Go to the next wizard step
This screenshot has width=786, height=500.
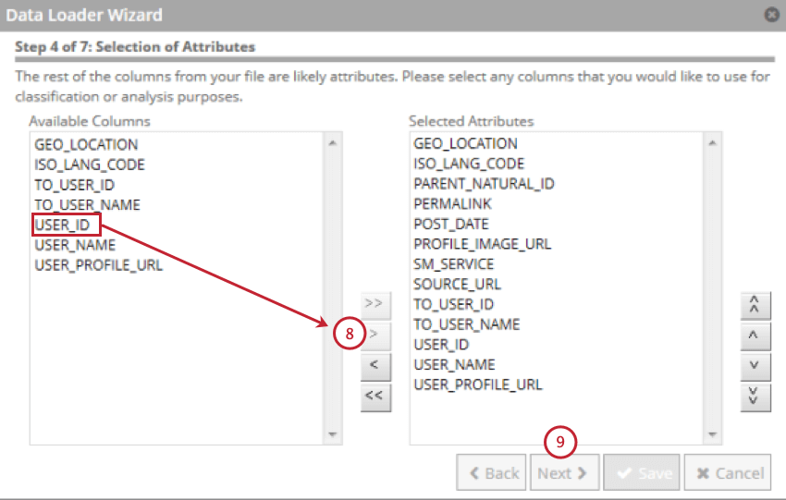coord(563,473)
